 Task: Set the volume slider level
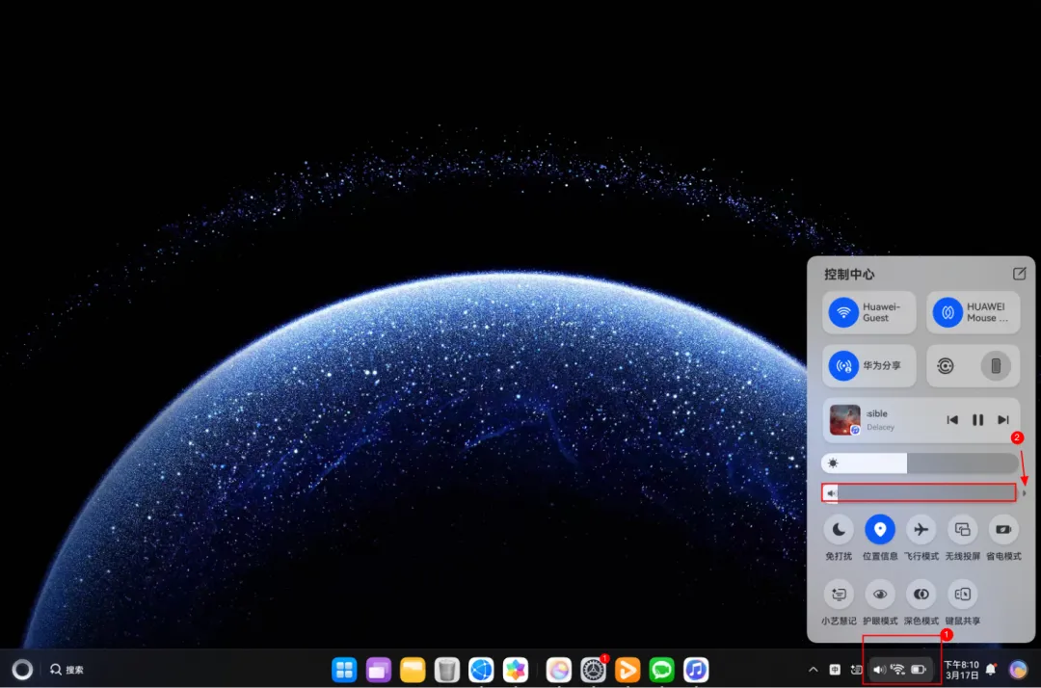coord(919,493)
